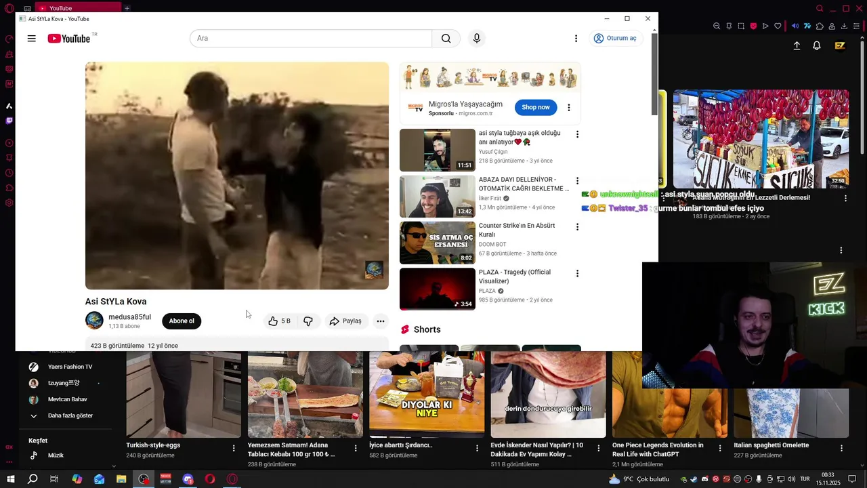Click the browser search icon in title bar
Viewport: 867px width, 488px height.
click(x=820, y=9)
